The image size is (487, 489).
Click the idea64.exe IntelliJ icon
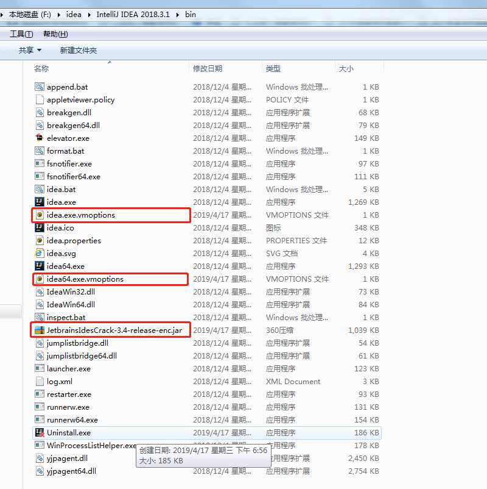click(40, 266)
